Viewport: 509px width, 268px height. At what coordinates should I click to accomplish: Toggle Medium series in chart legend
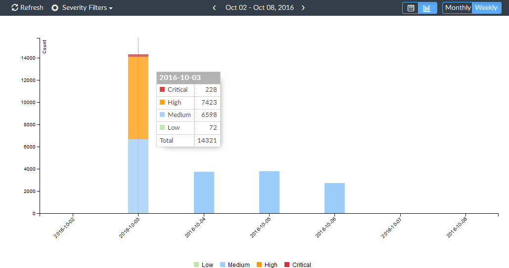click(234, 265)
